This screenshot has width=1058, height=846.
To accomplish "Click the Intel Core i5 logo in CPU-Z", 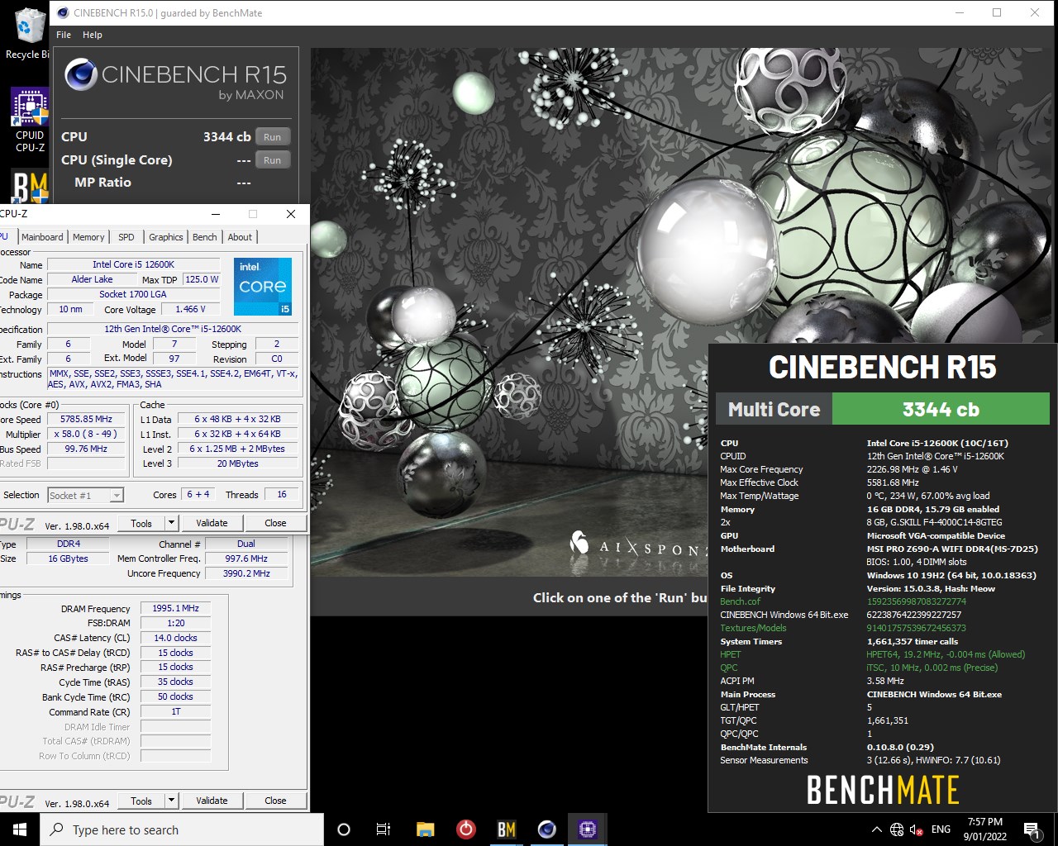I will click(263, 286).
